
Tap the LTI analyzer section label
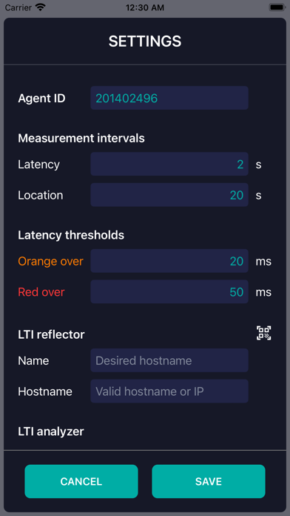point(51,431)
